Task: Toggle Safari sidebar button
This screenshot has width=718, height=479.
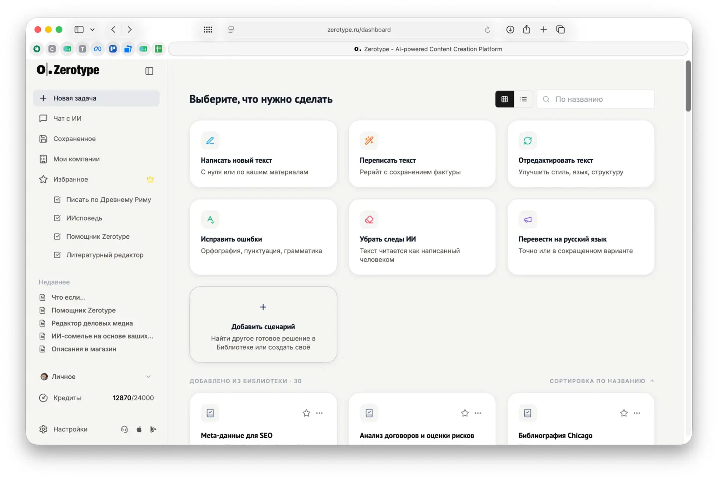Action: [79, 30]
